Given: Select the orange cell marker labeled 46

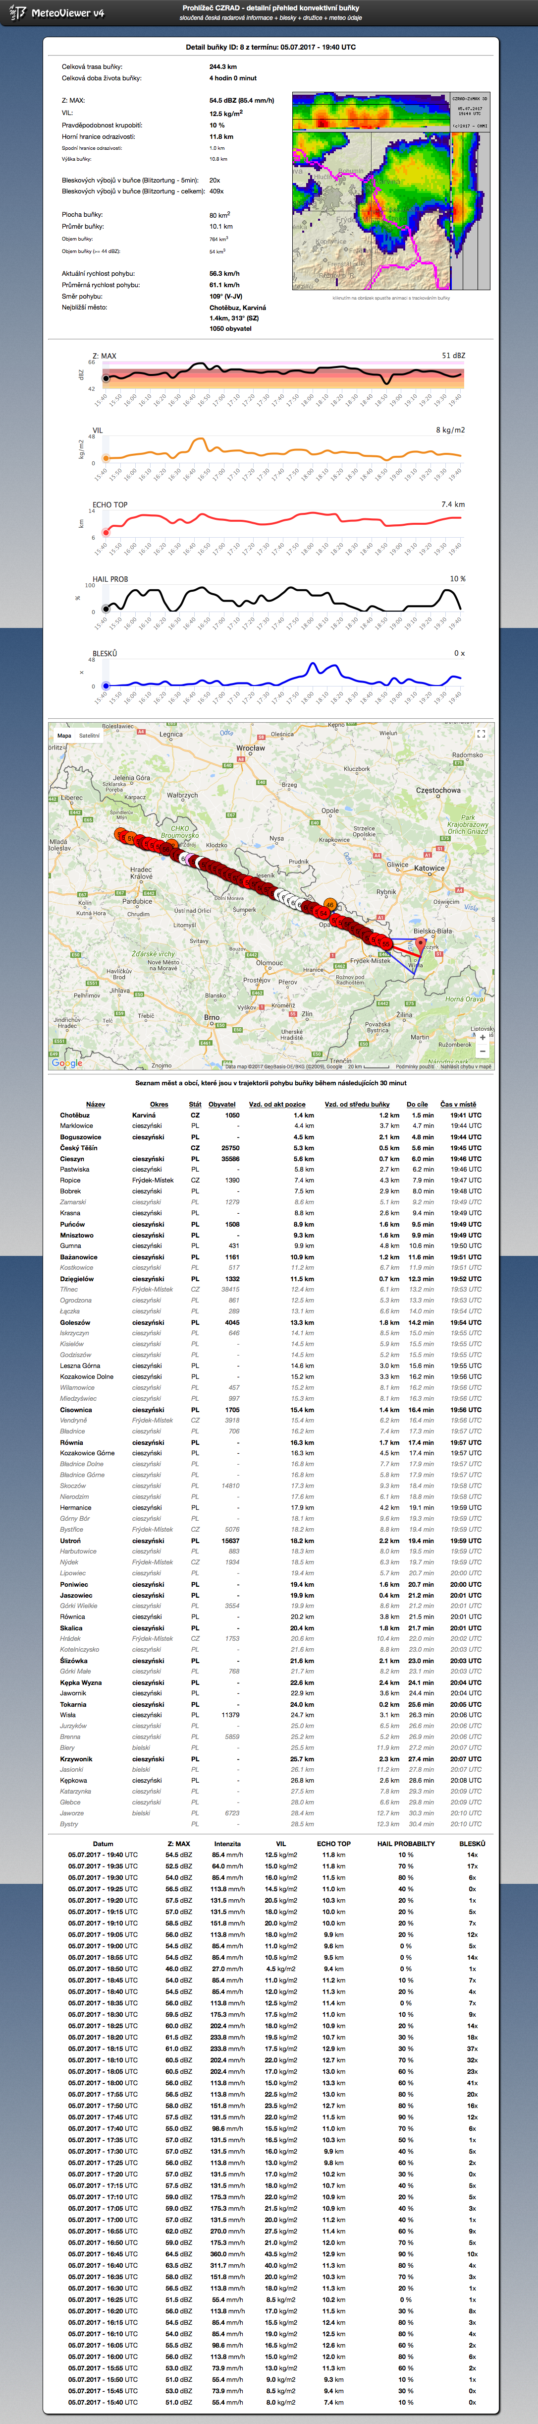Looking at the screenshot, I should tap(329, 905).
